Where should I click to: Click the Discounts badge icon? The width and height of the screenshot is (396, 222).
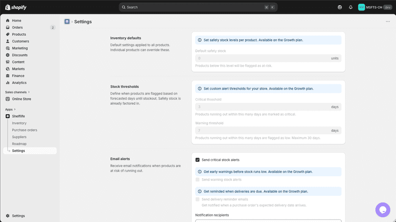click(x=8, y=55)
